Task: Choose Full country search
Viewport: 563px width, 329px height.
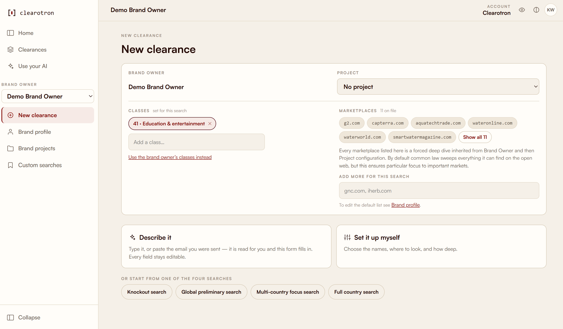Action: click(x=356, y=292)
